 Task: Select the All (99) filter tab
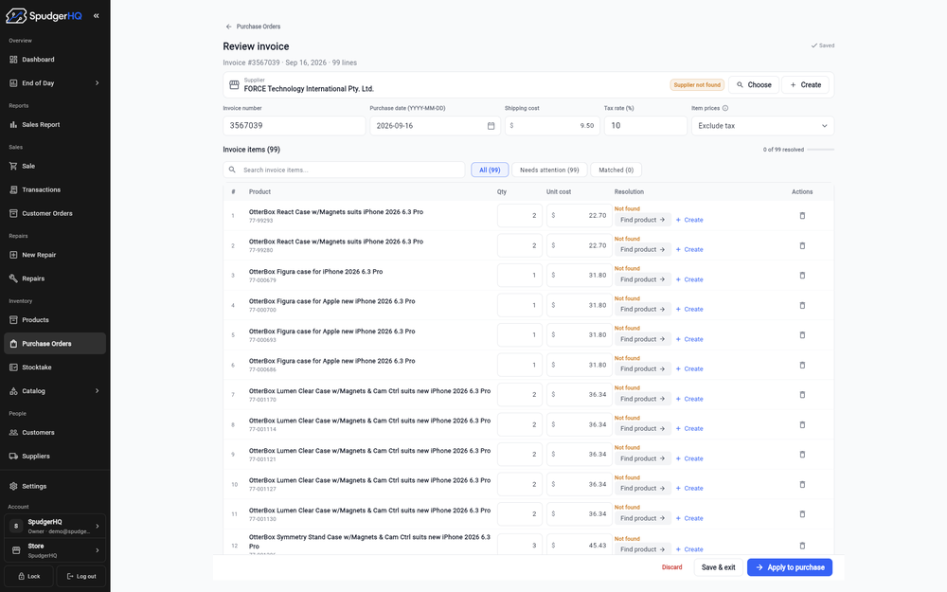coord(490,170)
